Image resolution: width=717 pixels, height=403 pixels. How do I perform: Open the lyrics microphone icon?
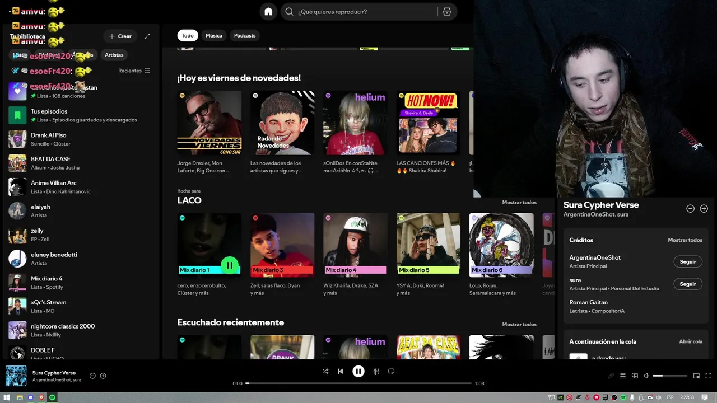[x=611, y=376]
